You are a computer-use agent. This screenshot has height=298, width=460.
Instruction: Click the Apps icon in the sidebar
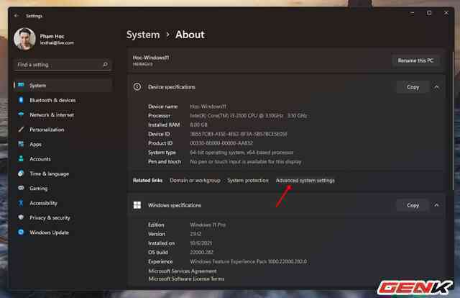pyautogui.click(x=21, y=144)
